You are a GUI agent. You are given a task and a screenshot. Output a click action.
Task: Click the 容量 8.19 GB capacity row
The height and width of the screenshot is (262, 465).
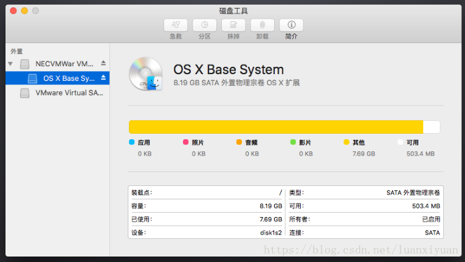click(207, 206)
